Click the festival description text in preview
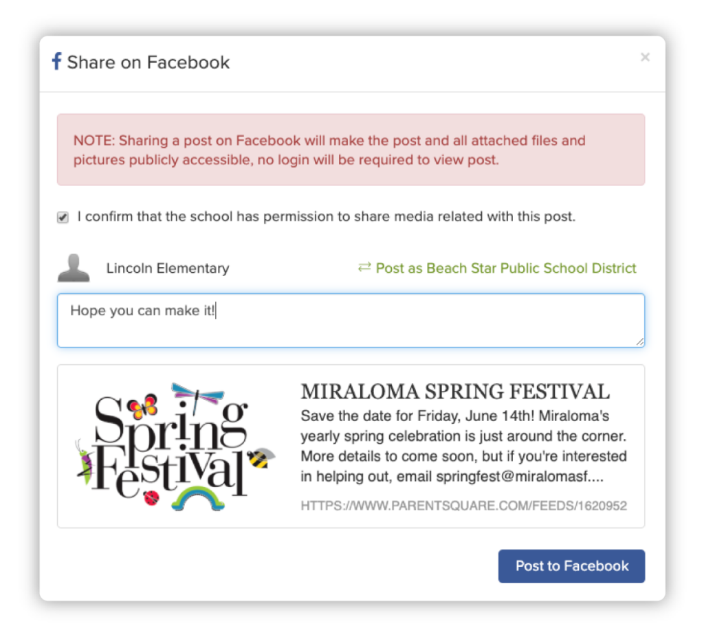 [464, 446]
